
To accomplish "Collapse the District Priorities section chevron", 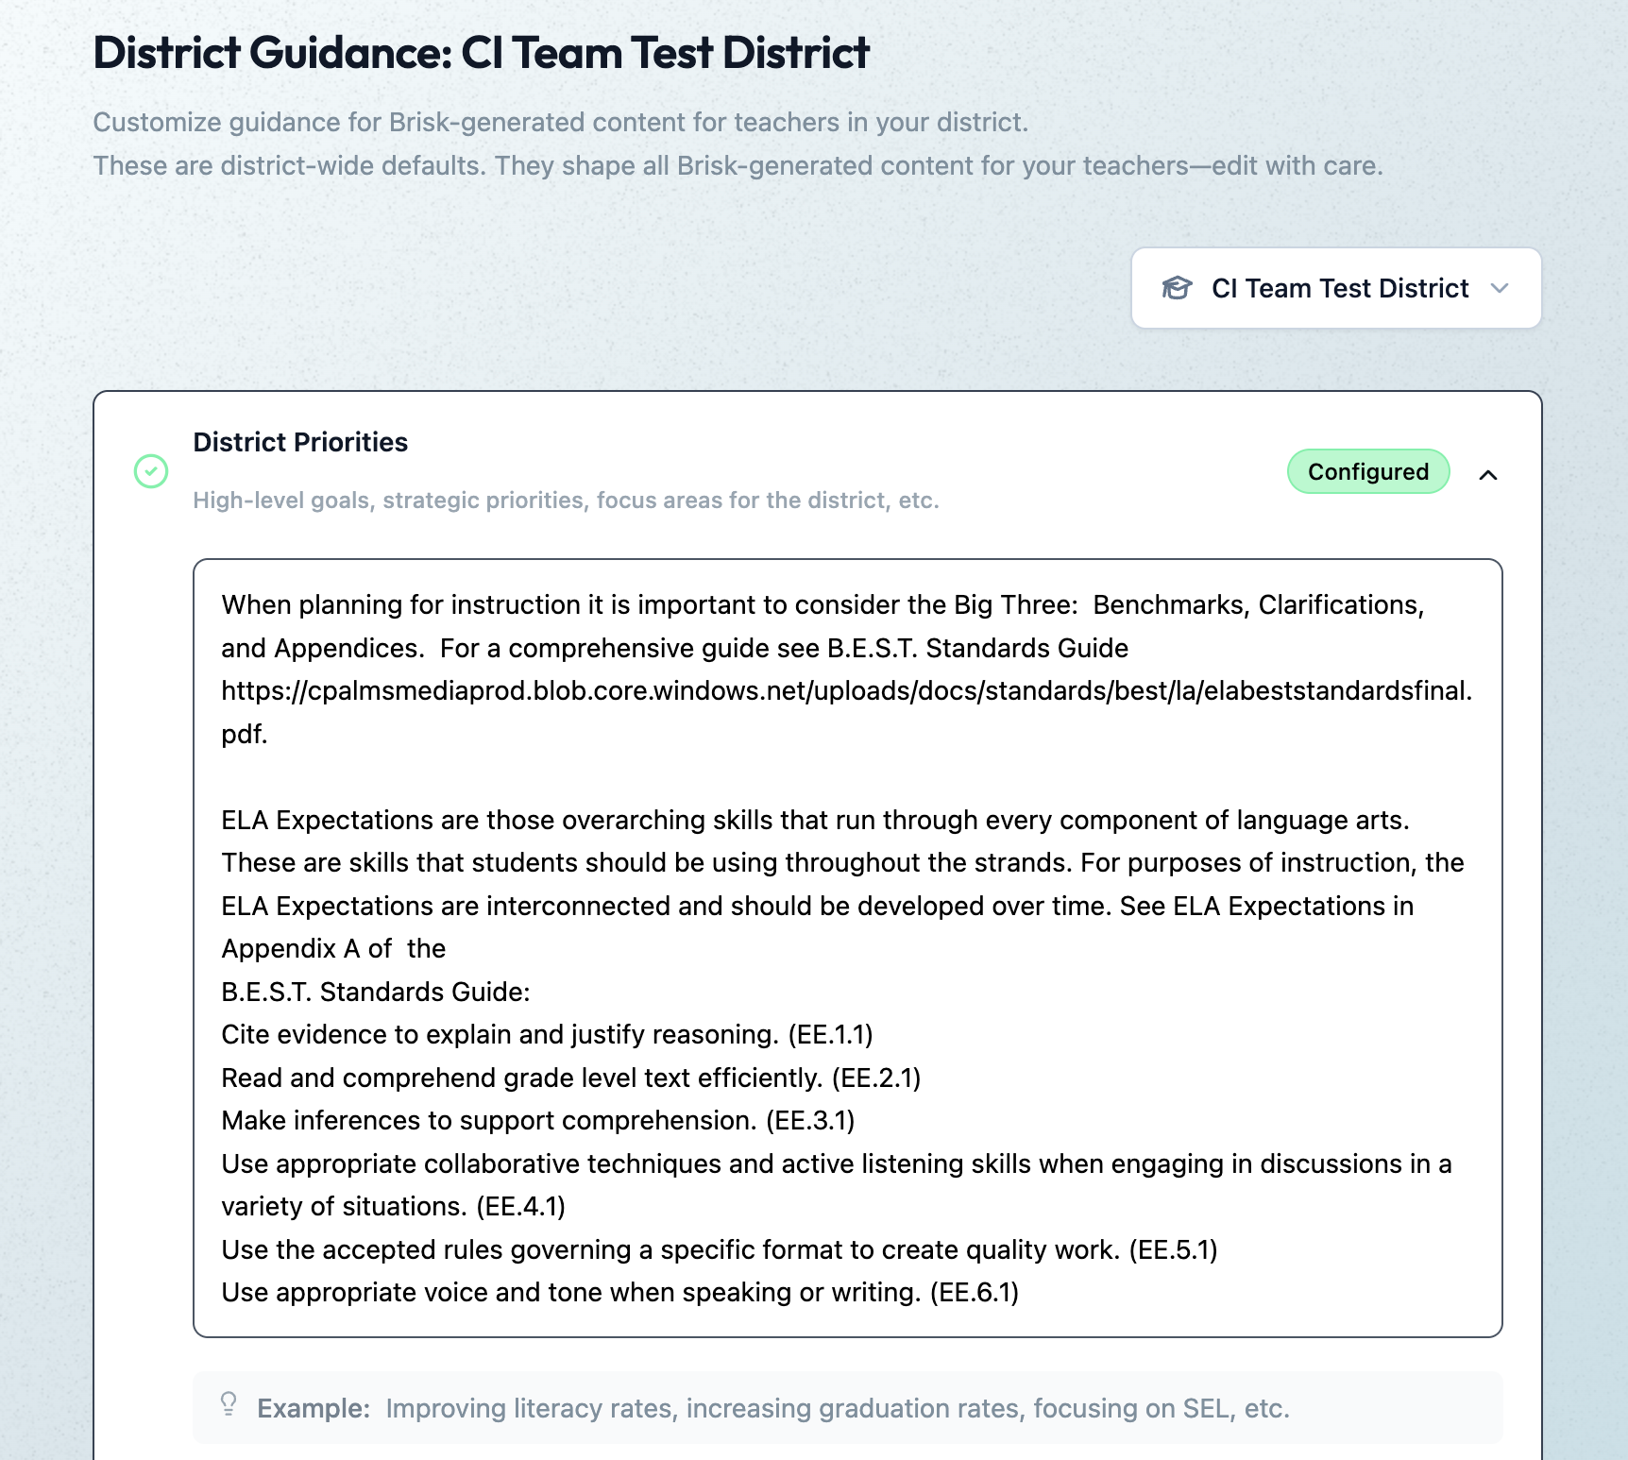I will tap(1488, 474).
